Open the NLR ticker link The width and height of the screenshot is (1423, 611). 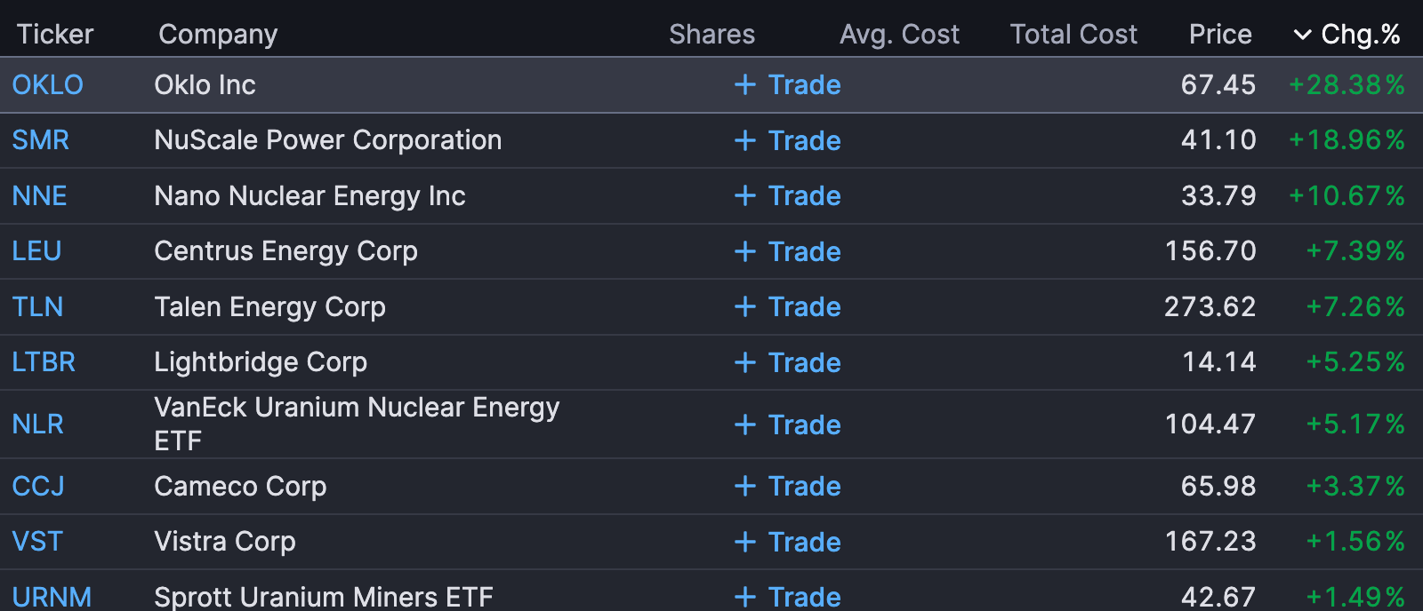(37, 425)
